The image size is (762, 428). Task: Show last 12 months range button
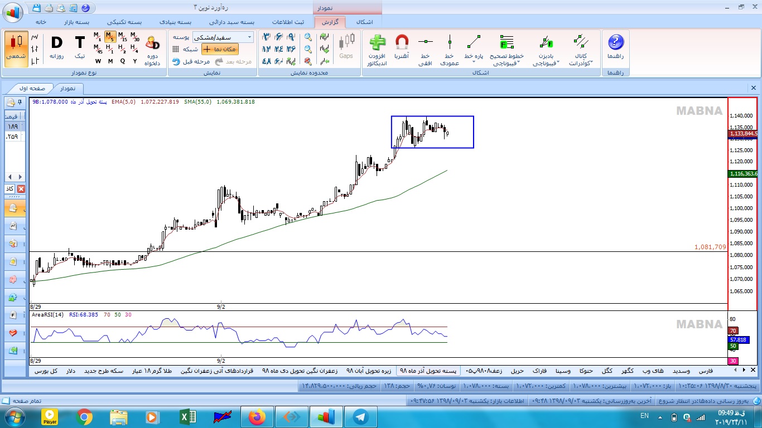pos(266,49)
